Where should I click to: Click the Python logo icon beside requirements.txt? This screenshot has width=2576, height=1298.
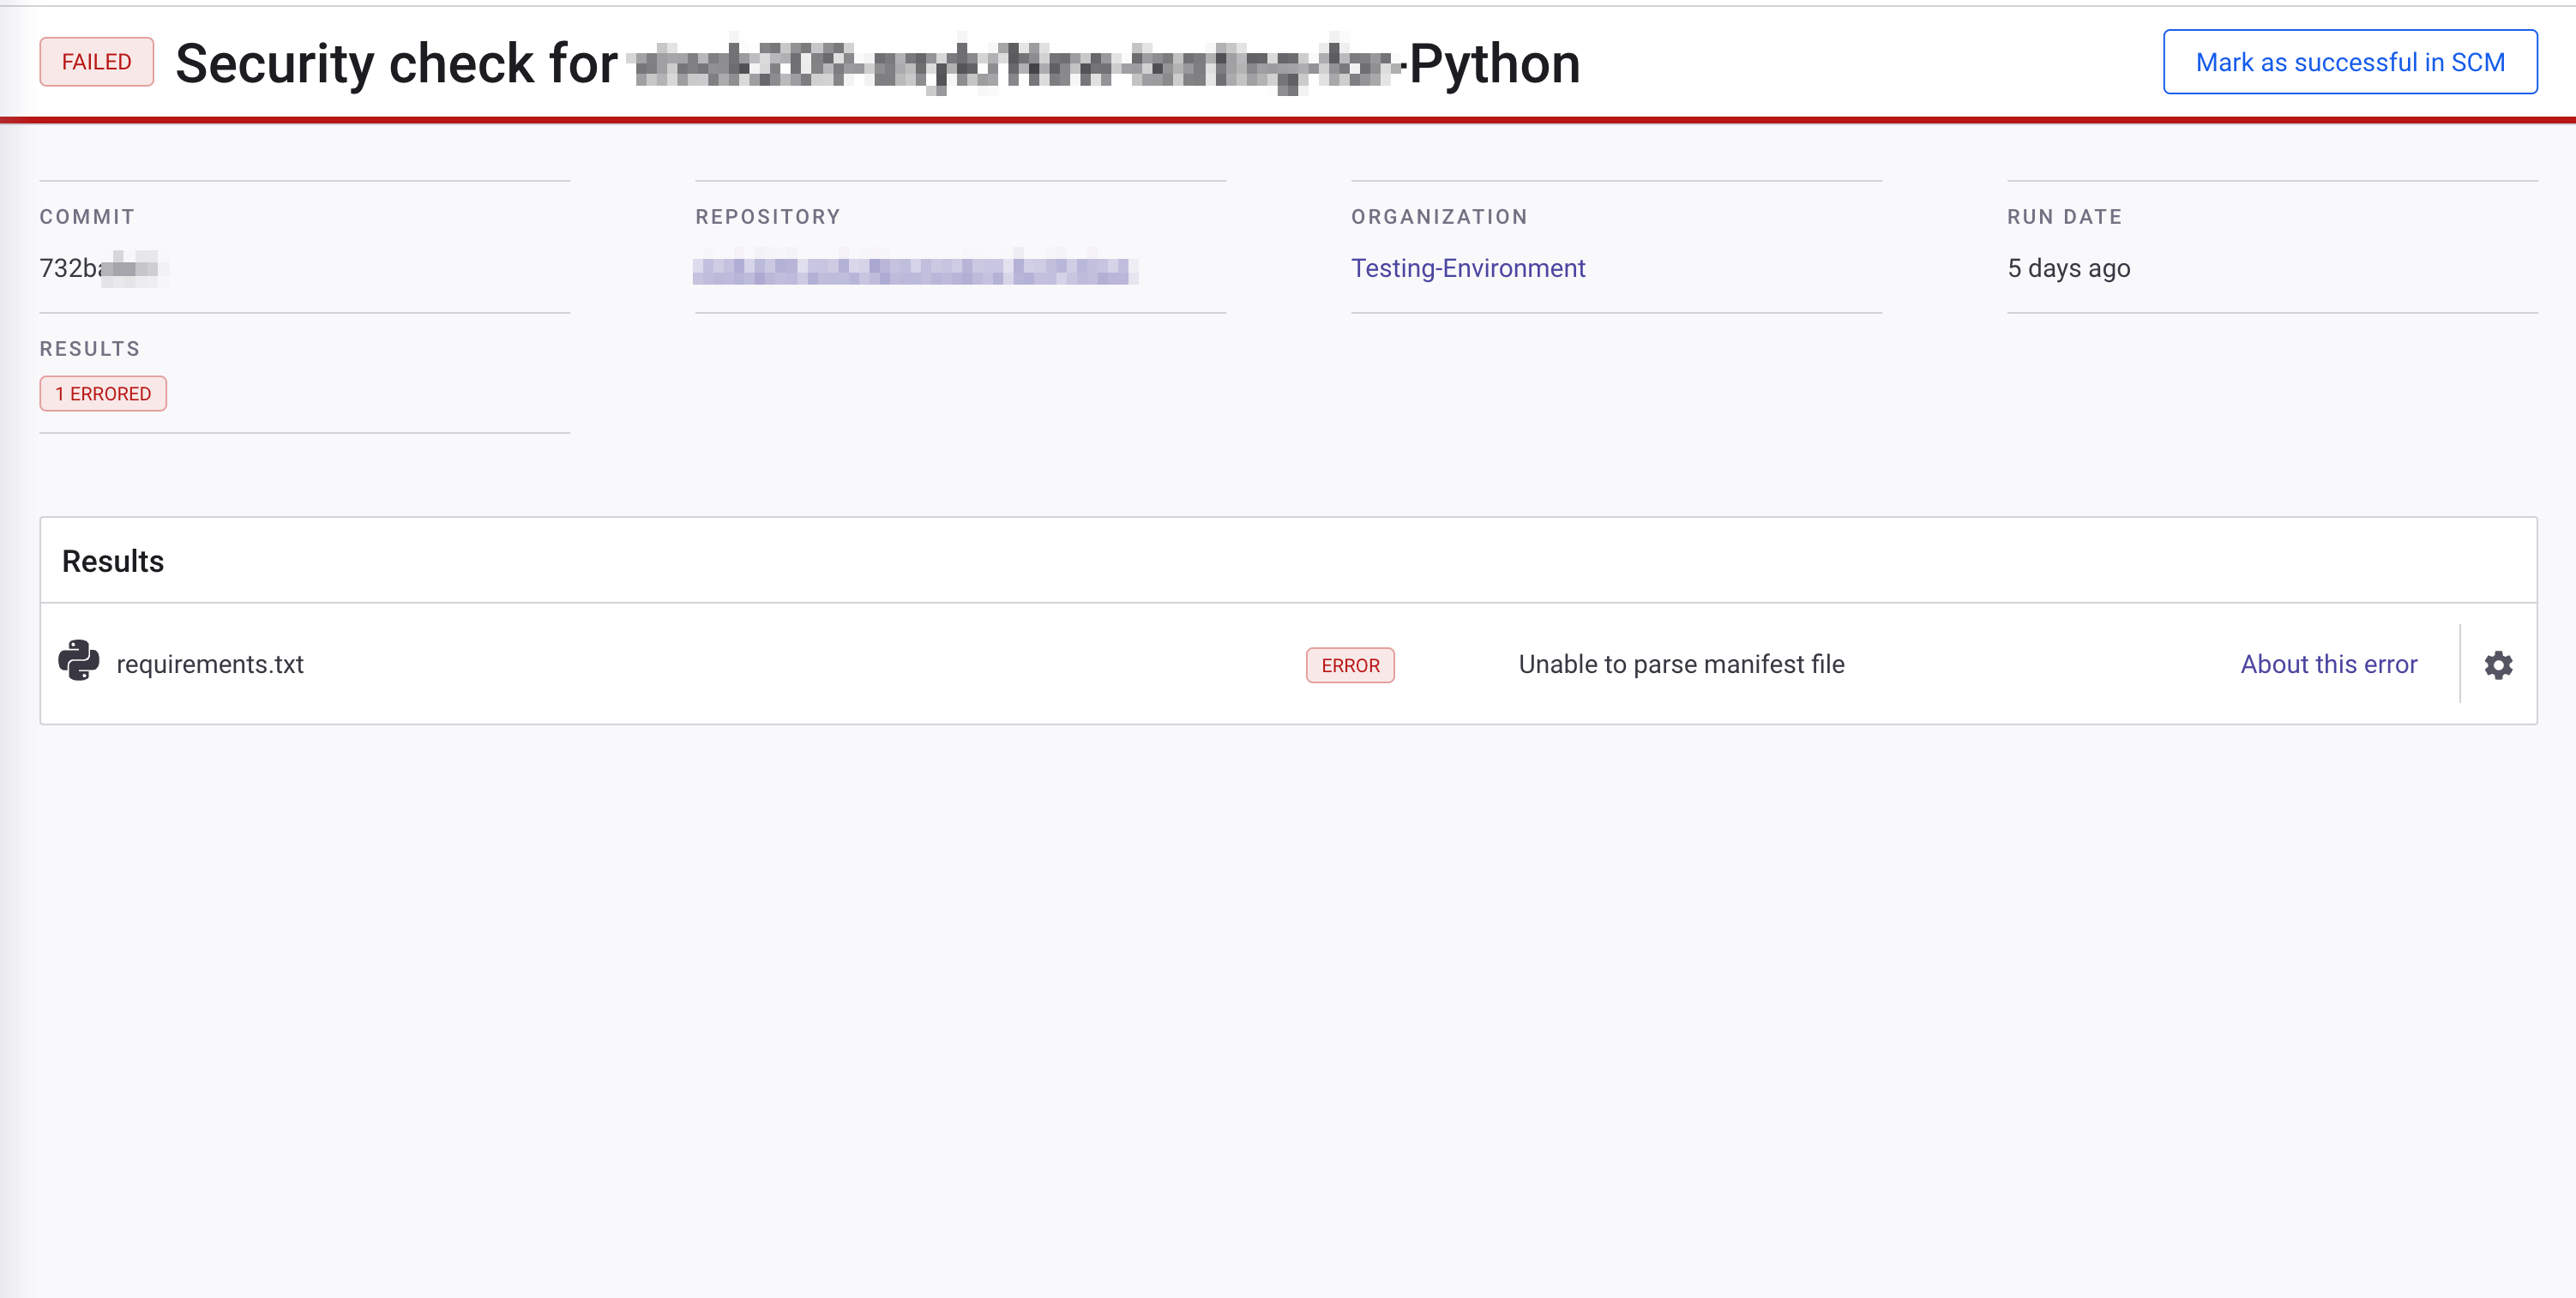pos(79,660)
